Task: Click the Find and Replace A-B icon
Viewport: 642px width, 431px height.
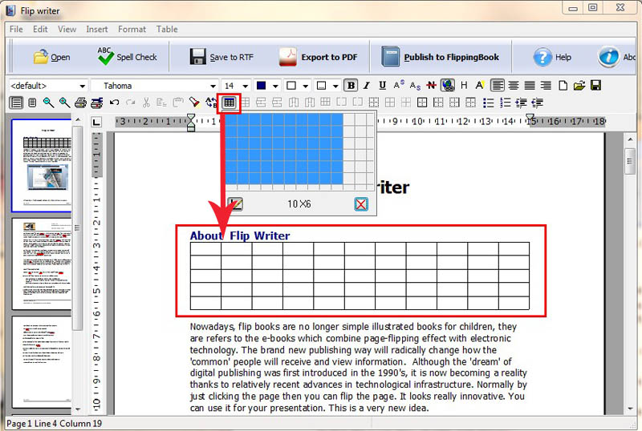Action: [211, 103]
